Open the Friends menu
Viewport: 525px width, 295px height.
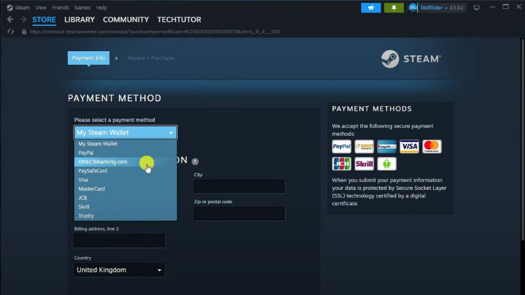60,8
